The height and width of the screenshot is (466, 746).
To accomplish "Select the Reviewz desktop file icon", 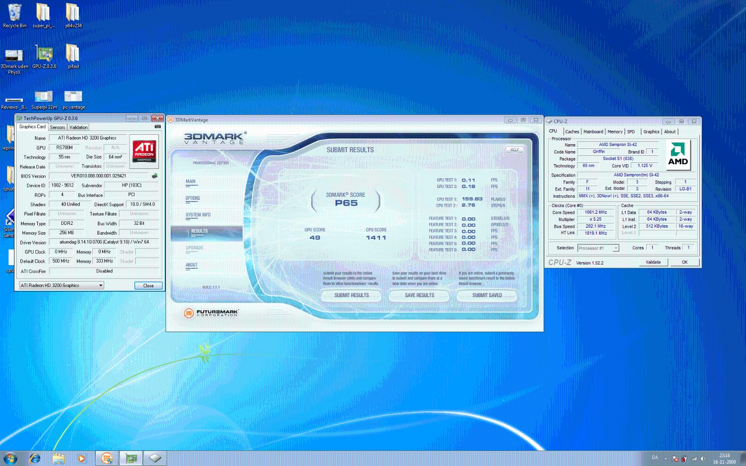I will (x=14, y=103).
